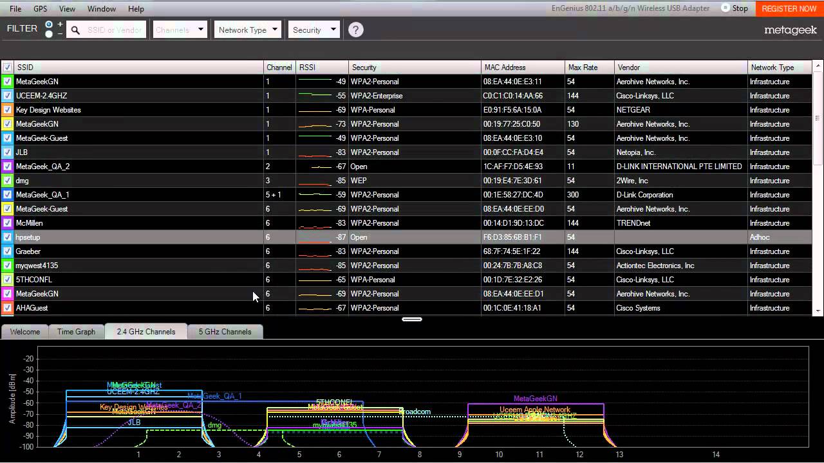Click the panel splitter handle above tabs
The image size is (824, 463).
coord(412,319)
